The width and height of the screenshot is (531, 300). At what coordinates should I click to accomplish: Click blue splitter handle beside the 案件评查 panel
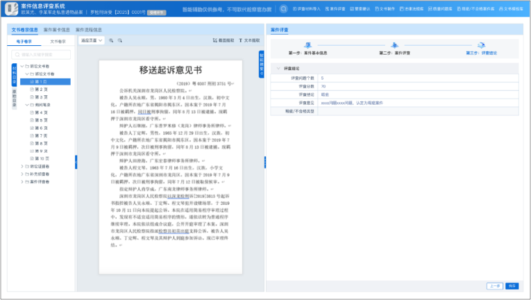point(265,162)
